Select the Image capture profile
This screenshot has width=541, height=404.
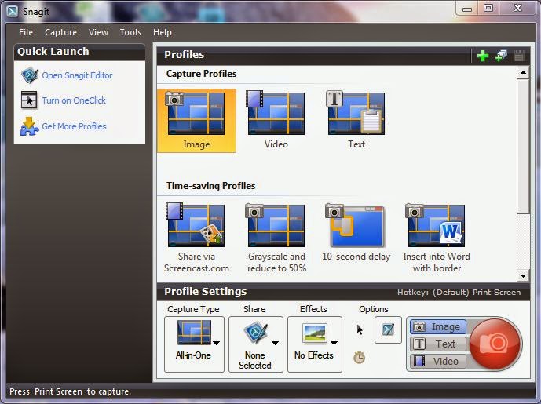tap(196, 121)
